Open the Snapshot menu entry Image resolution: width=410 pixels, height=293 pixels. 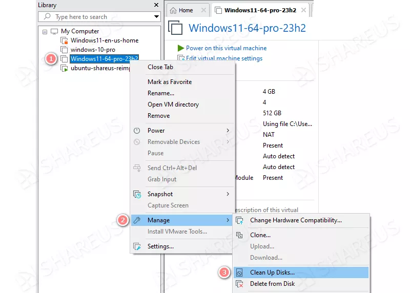(182, 194)
